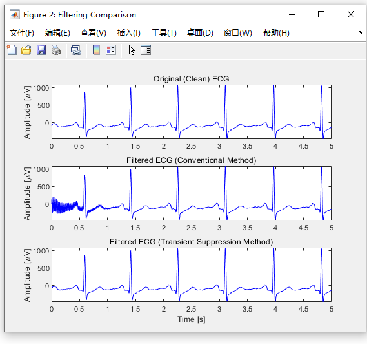This screenshot has height=344, width=367.
Task: Open the 插入(I) menu
Action: coord(129,33)
